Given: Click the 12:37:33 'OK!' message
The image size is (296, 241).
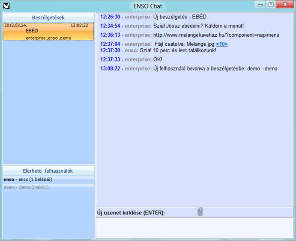Looking at the screenshot, I should point(131,59).
